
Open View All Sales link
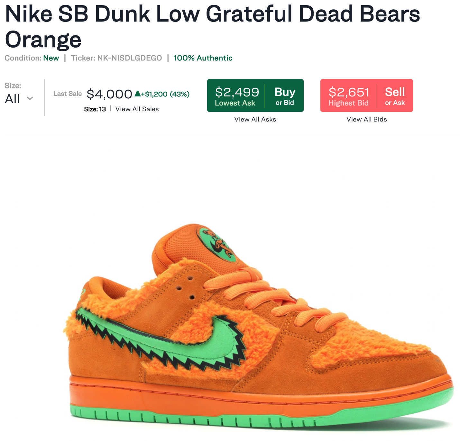pos(137,109)
